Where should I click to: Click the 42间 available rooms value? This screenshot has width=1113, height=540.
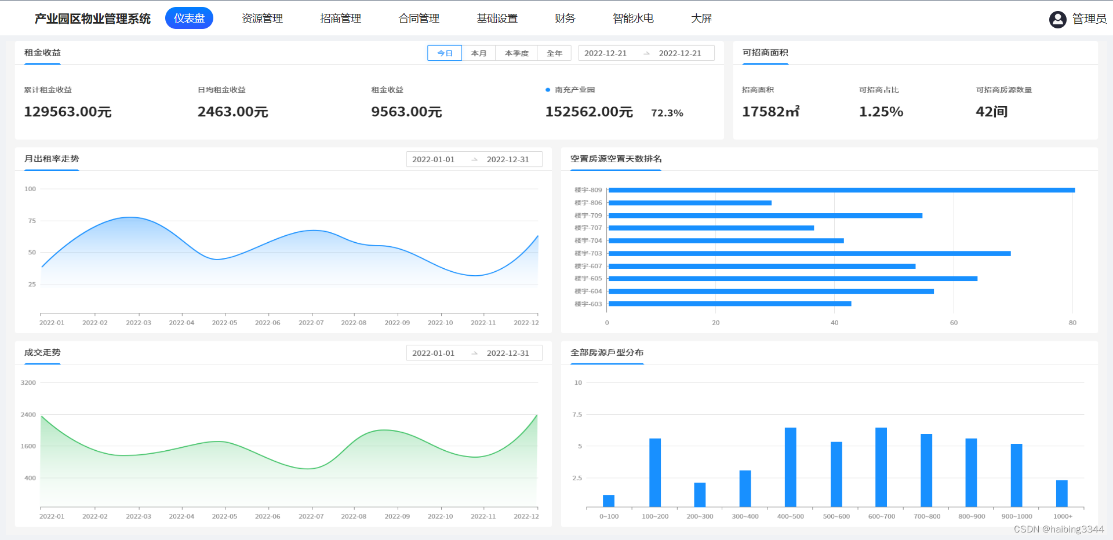click(x=991, y=112)
